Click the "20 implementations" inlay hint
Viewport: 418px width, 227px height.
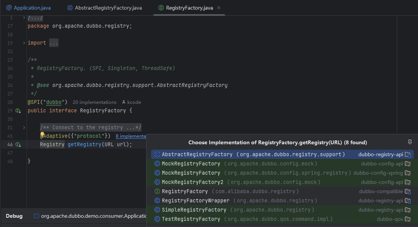pos(94,102)
